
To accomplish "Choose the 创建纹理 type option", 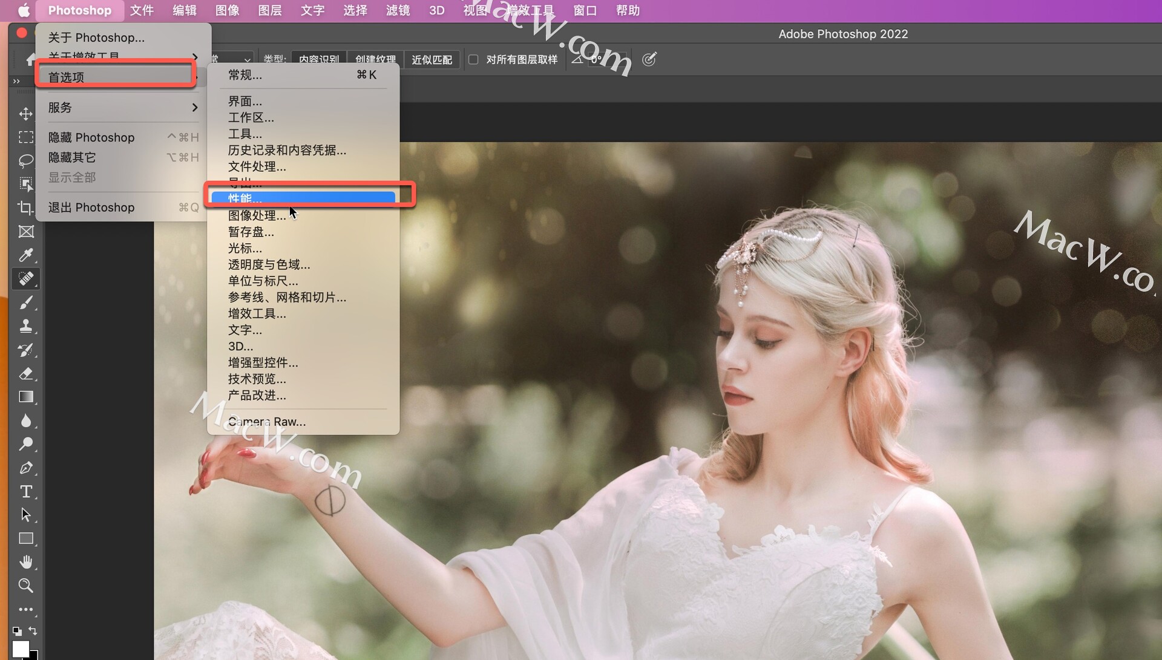I will (x=375, y=59).
